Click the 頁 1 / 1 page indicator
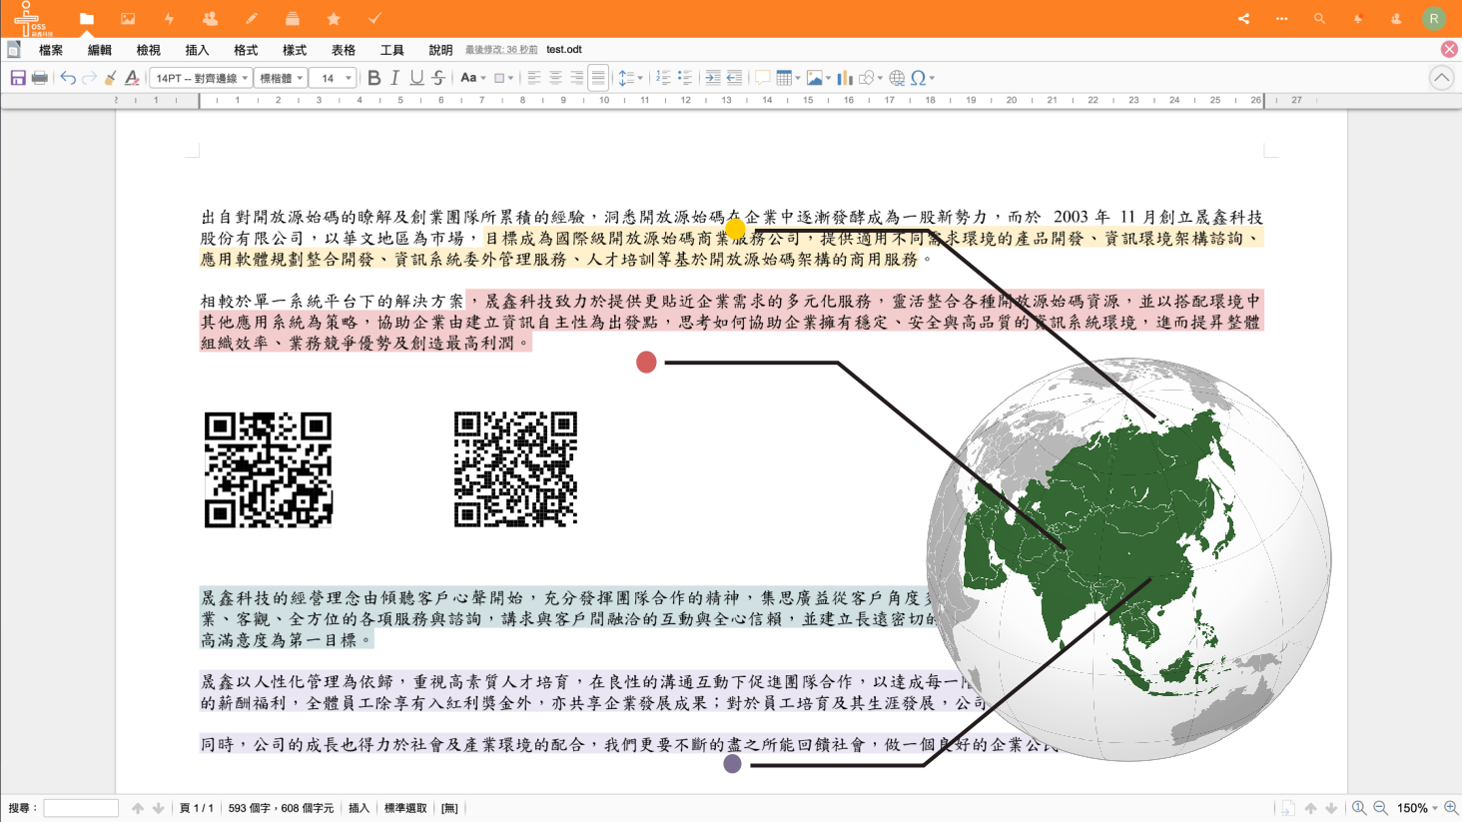This screenshot has width=1462, height=822. (x=197, y=808)
